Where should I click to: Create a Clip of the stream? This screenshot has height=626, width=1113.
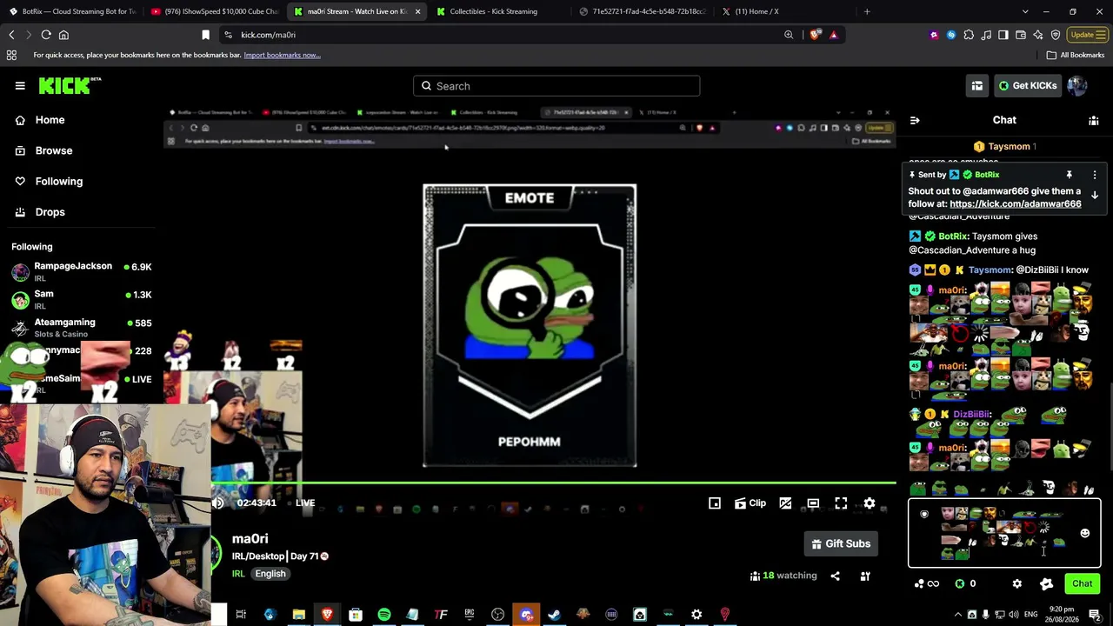point(750,503)
